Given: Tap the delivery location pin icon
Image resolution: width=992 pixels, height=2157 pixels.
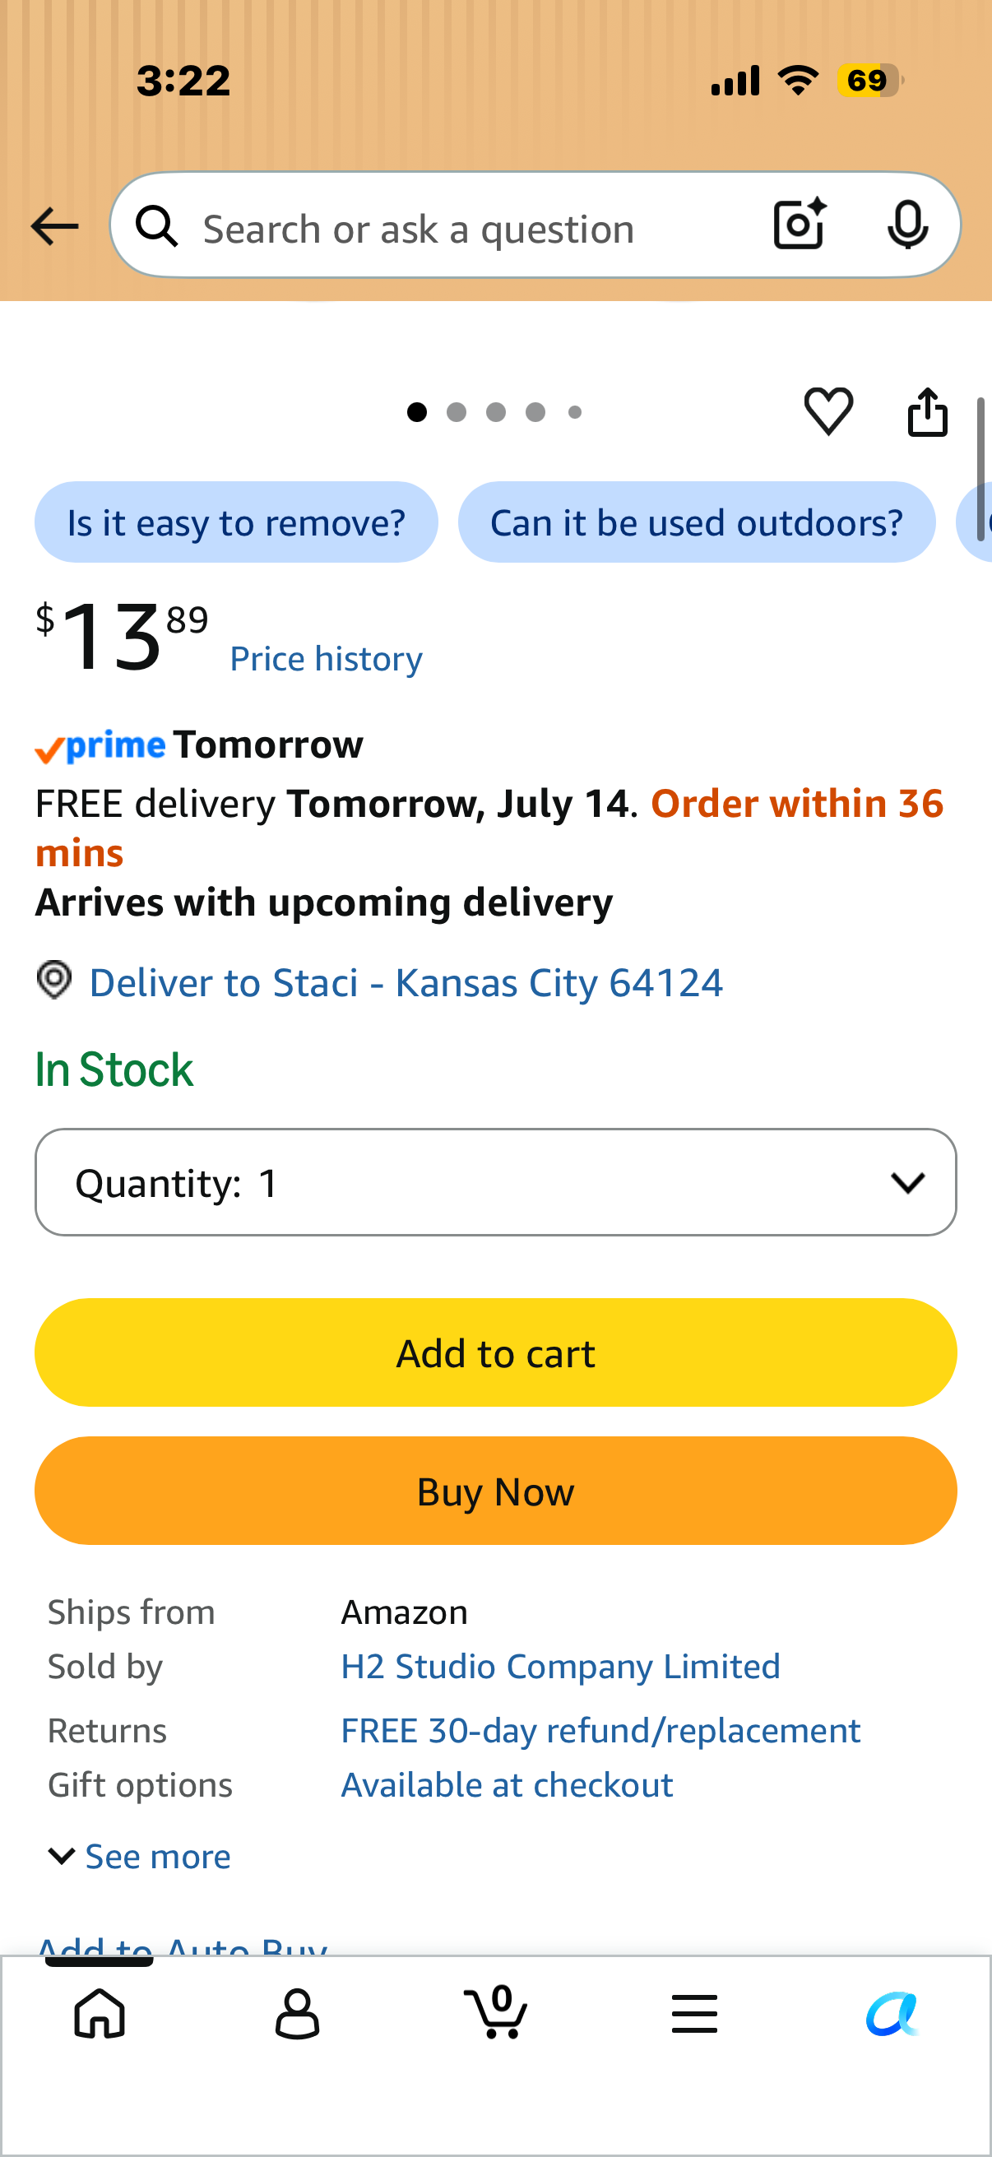Looking at the screenshot, I should point(54,980).
